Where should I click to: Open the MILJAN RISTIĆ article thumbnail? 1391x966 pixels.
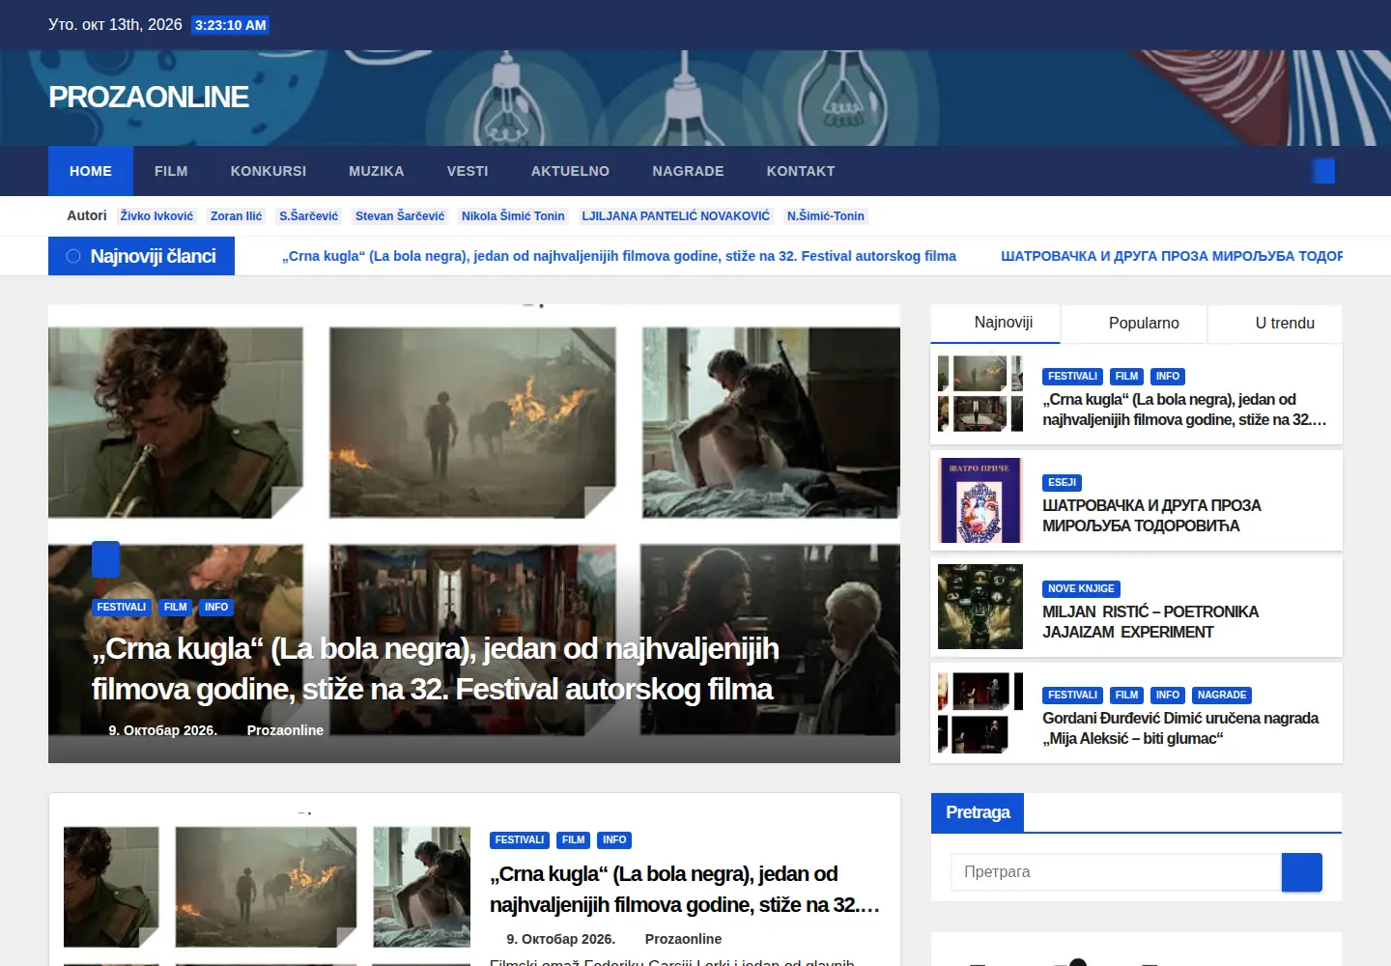pos(980,607)
